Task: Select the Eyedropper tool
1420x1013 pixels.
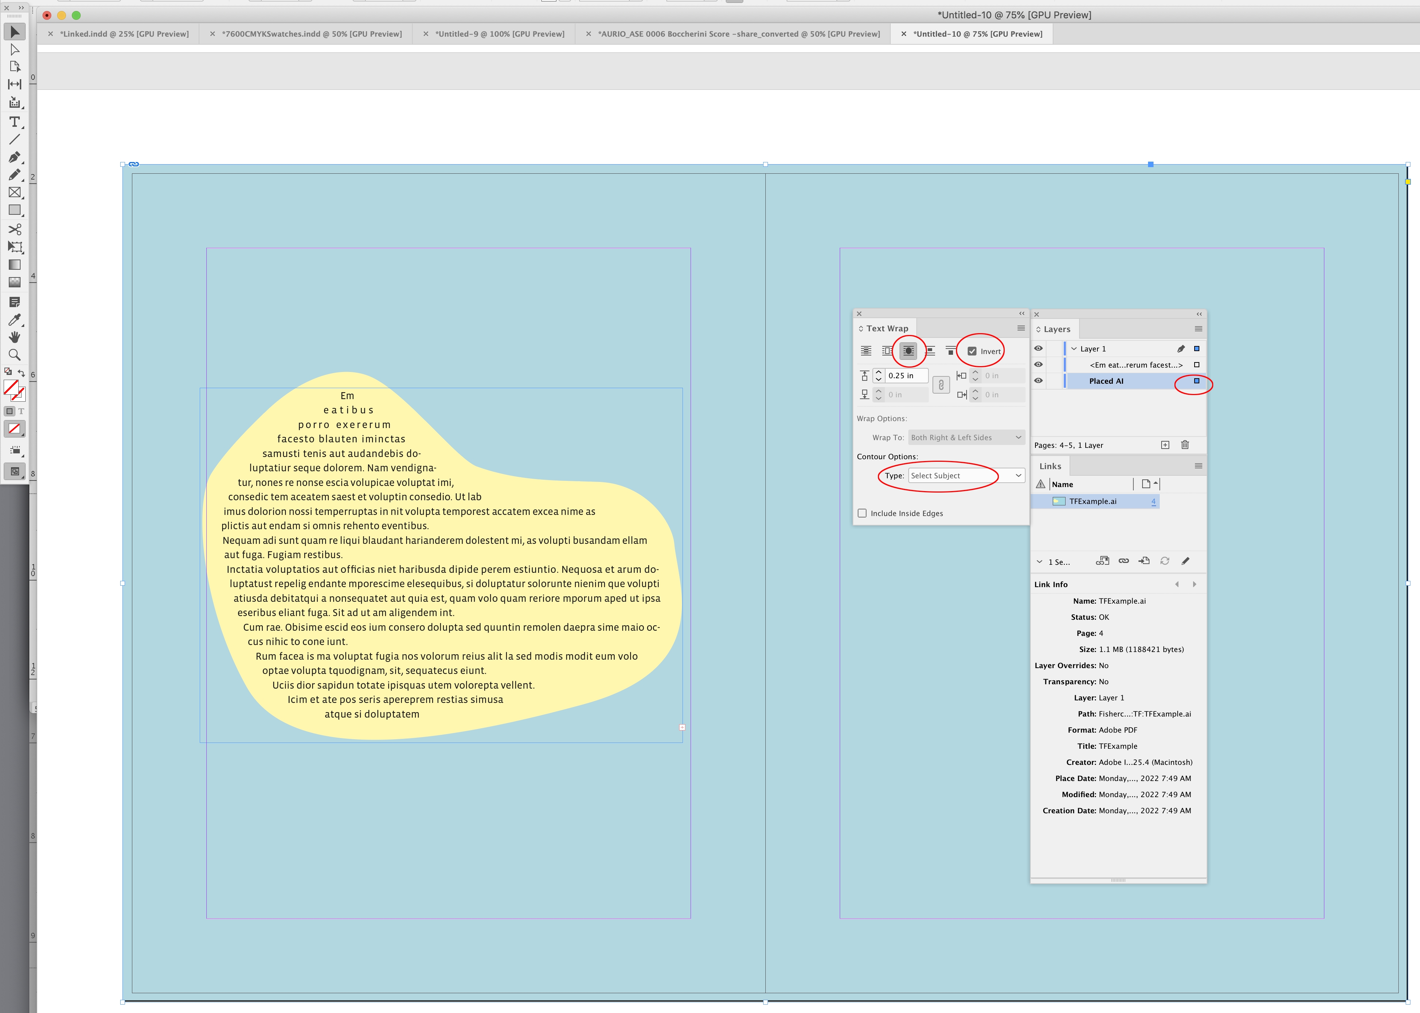Action: tap(15, 320)
